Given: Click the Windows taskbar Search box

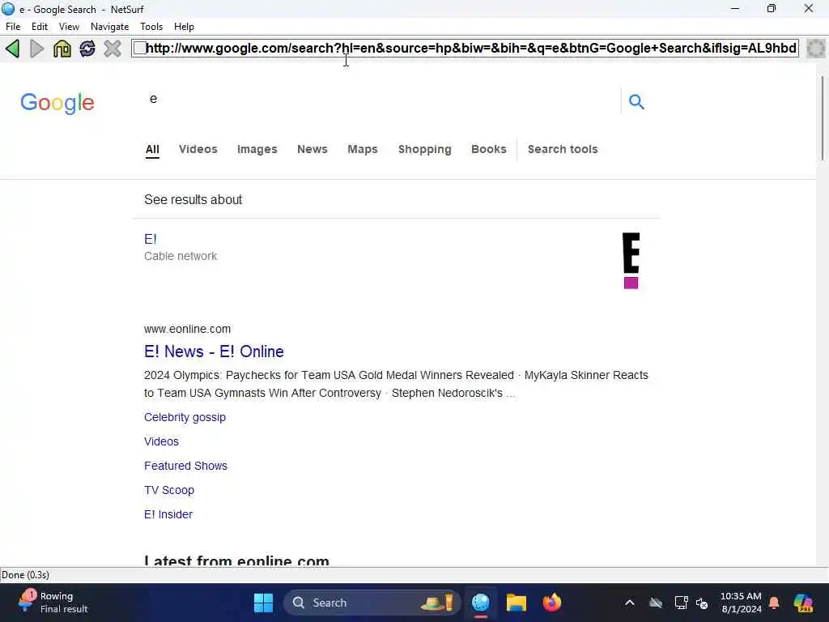Looking at the screenshot, I should [x=372, y=603].
